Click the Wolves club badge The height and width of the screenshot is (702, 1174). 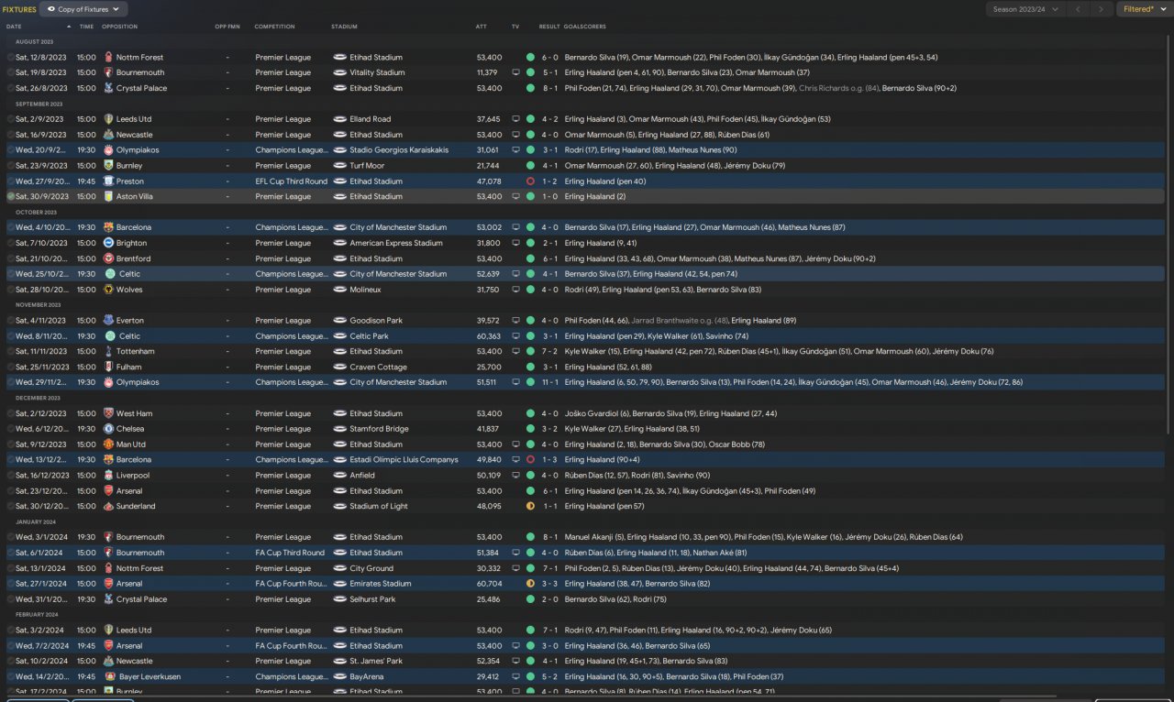point(108,290)
